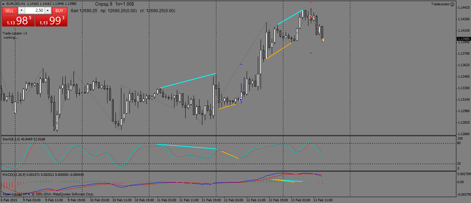Increase trade volume with the up arrow
Image resolution: width=471 pixels, height=203 pixels.
click(x=48, y=11)
